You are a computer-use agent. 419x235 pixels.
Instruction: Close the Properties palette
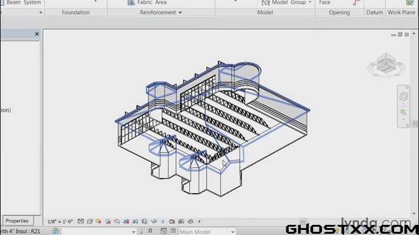pyautogui.click(x=37, y=34)
